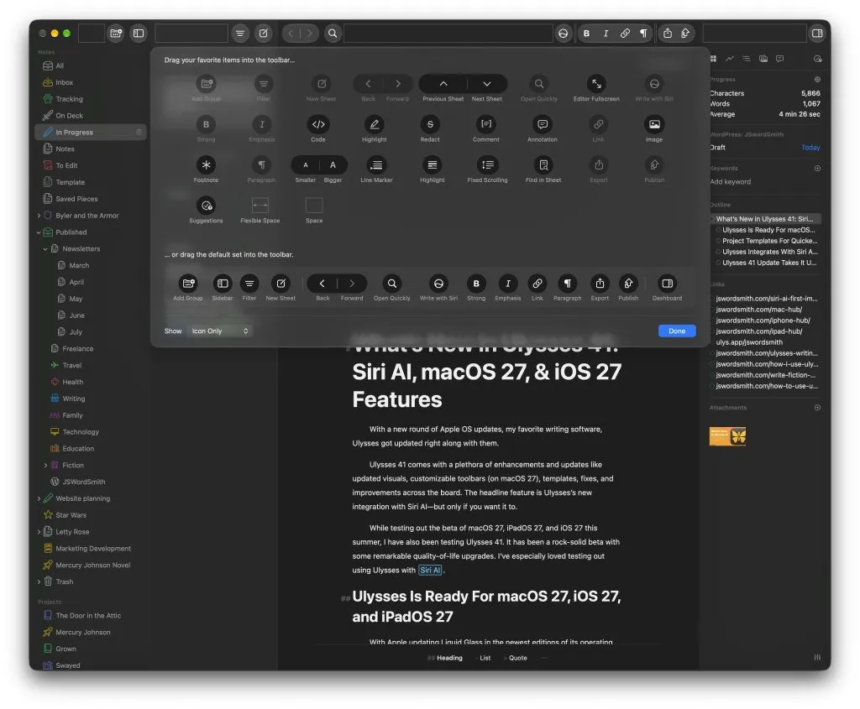860x709 pixels.
Task: Click the Heading markup button at bottom
Action: point(445,658)
